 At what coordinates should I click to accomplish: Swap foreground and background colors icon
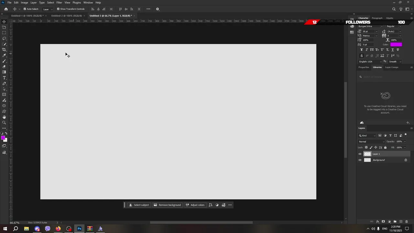pos(6,133)
